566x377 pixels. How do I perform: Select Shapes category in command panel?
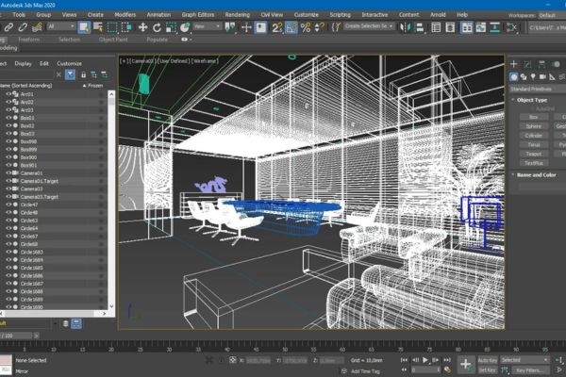point(524,77)
